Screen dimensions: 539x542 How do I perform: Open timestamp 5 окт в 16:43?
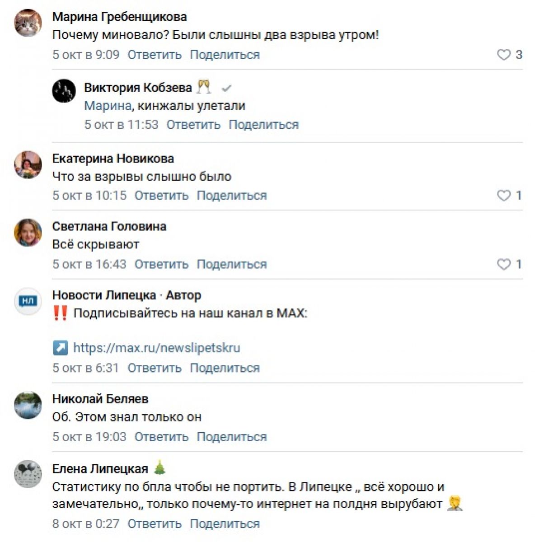[89, 264]
